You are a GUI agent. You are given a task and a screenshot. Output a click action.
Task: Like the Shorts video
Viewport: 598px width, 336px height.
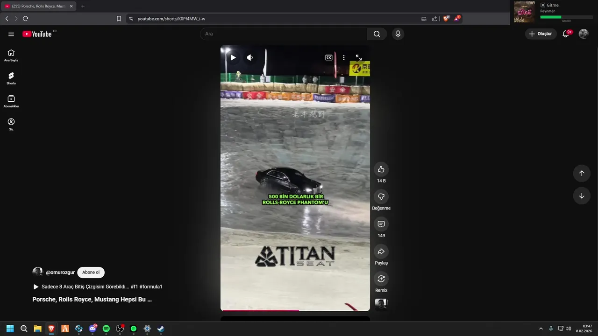point(381,169)
